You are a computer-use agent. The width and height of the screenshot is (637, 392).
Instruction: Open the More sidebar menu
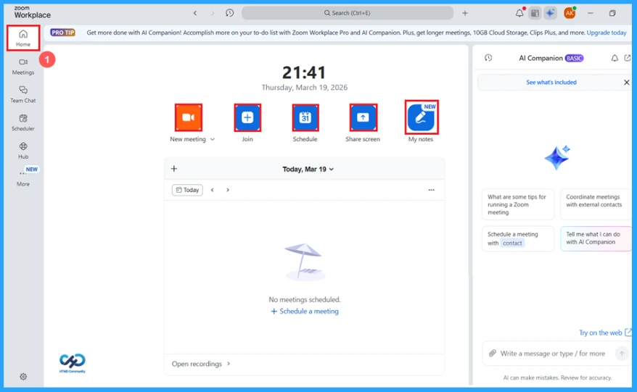click(23, 178)
